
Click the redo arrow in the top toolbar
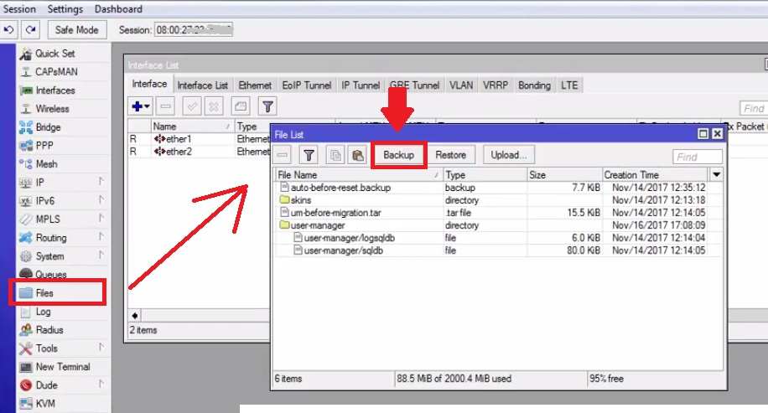pyautogui.click(x=30, y=30)
